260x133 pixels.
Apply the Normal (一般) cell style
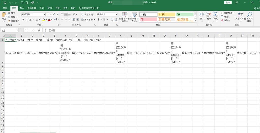point(148,15)
